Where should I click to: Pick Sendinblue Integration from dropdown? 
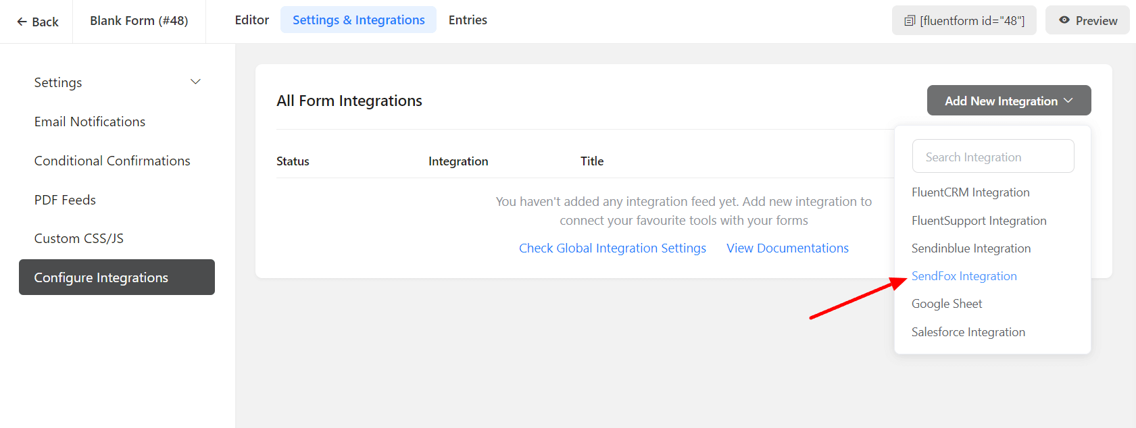[970, 248]
